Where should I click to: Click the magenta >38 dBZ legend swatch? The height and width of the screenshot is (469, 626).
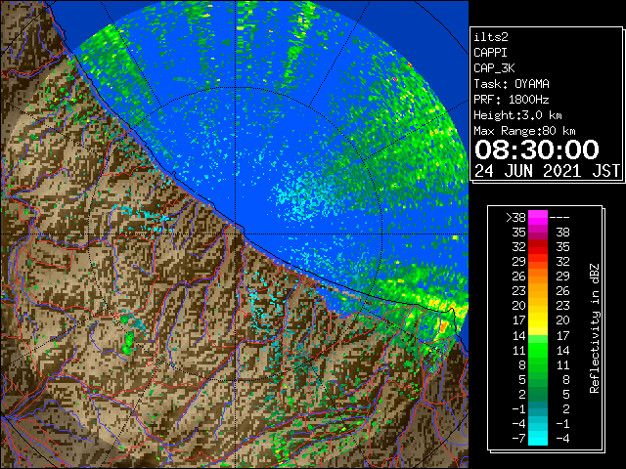pyautogui.click(x=538, y=218)
